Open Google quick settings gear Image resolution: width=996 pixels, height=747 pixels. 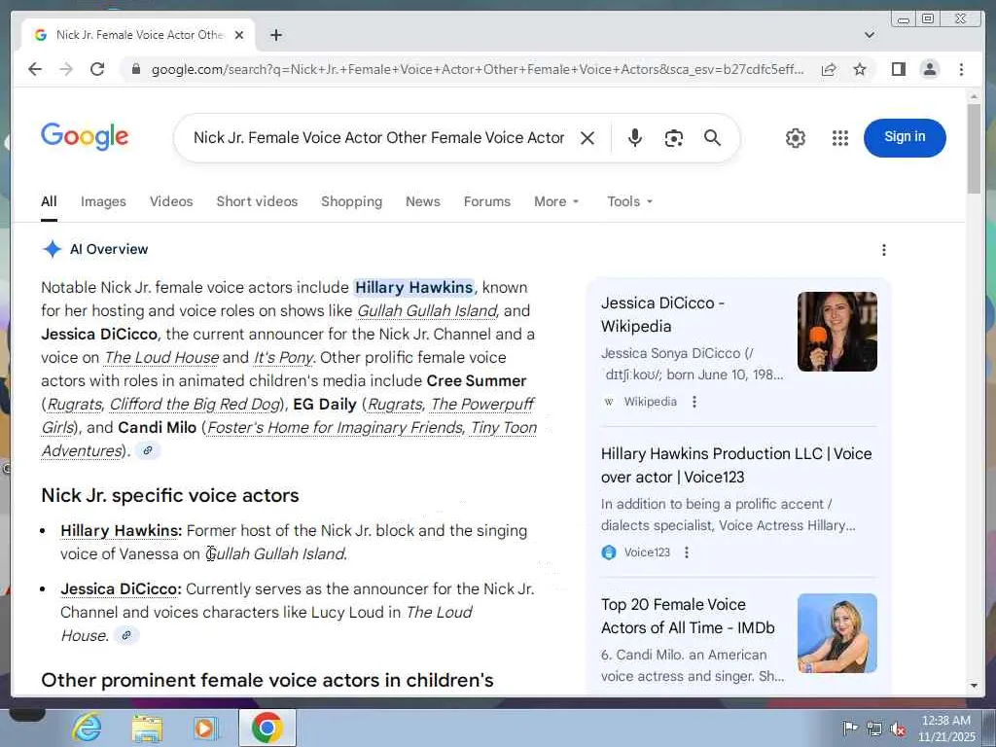(x=796, y=138)
